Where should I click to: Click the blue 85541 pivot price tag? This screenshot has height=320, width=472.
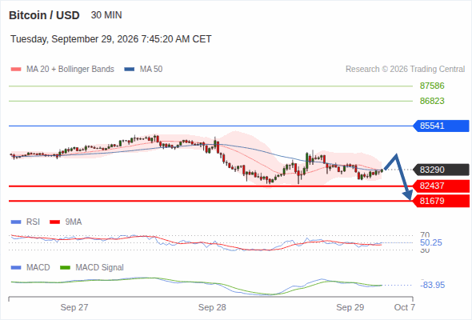point(441,126)
